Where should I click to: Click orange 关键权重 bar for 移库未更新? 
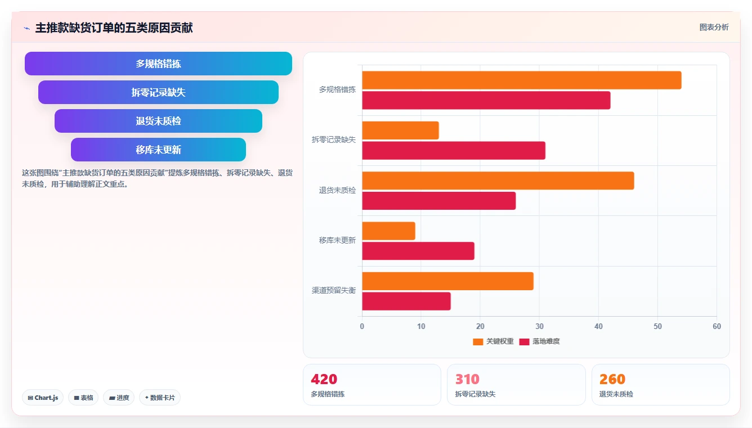[388, 231]
